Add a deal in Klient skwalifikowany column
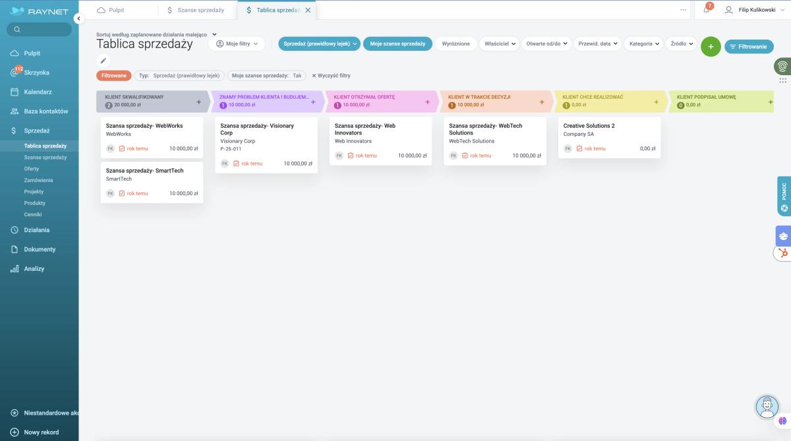 tap(199, 102)
